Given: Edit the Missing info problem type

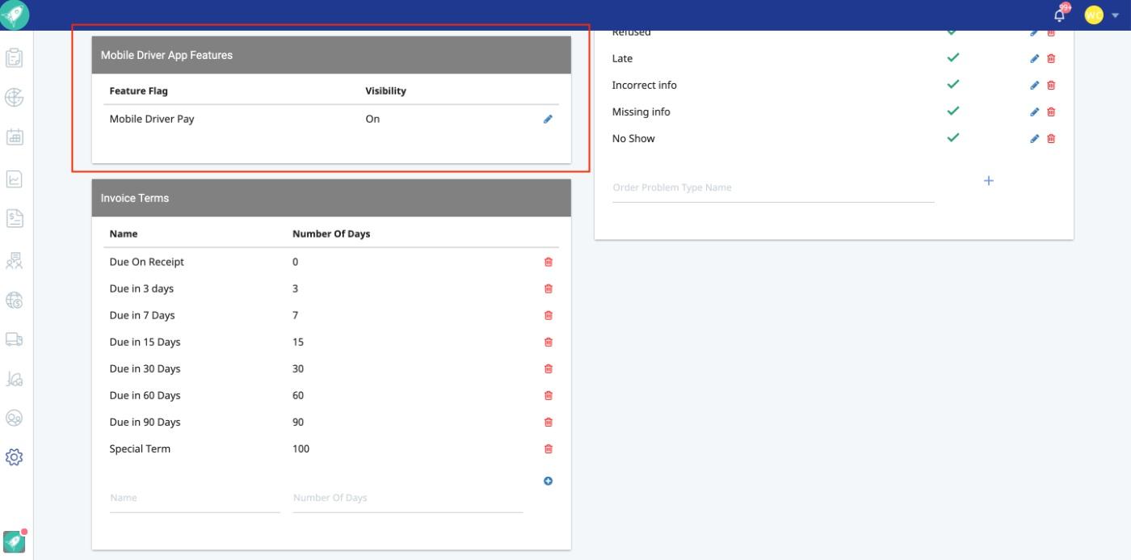Looking at the screenshot, I should [1035, 112].
